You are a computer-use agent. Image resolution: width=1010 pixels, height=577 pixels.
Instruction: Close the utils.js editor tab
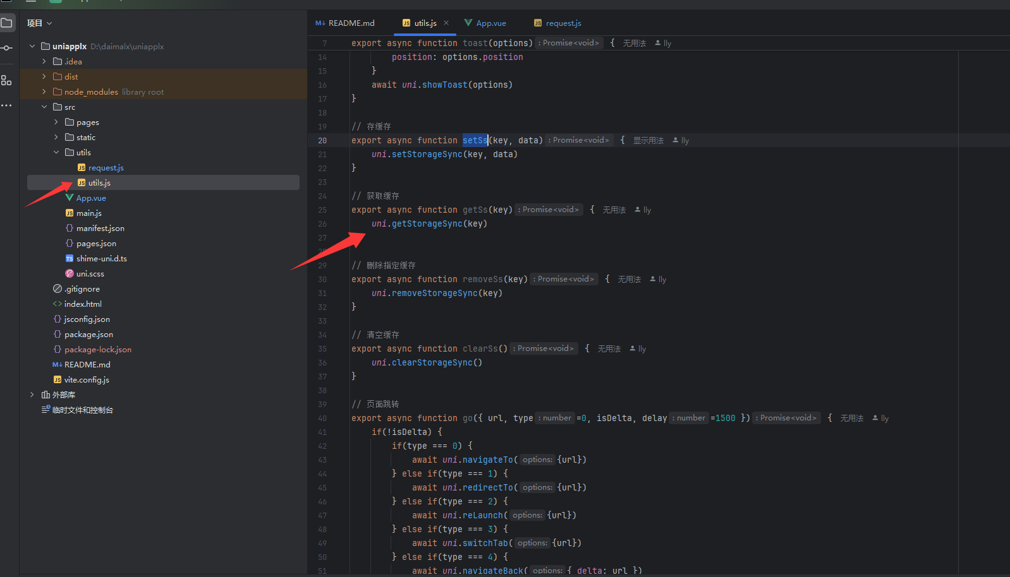tap(446, 23)
